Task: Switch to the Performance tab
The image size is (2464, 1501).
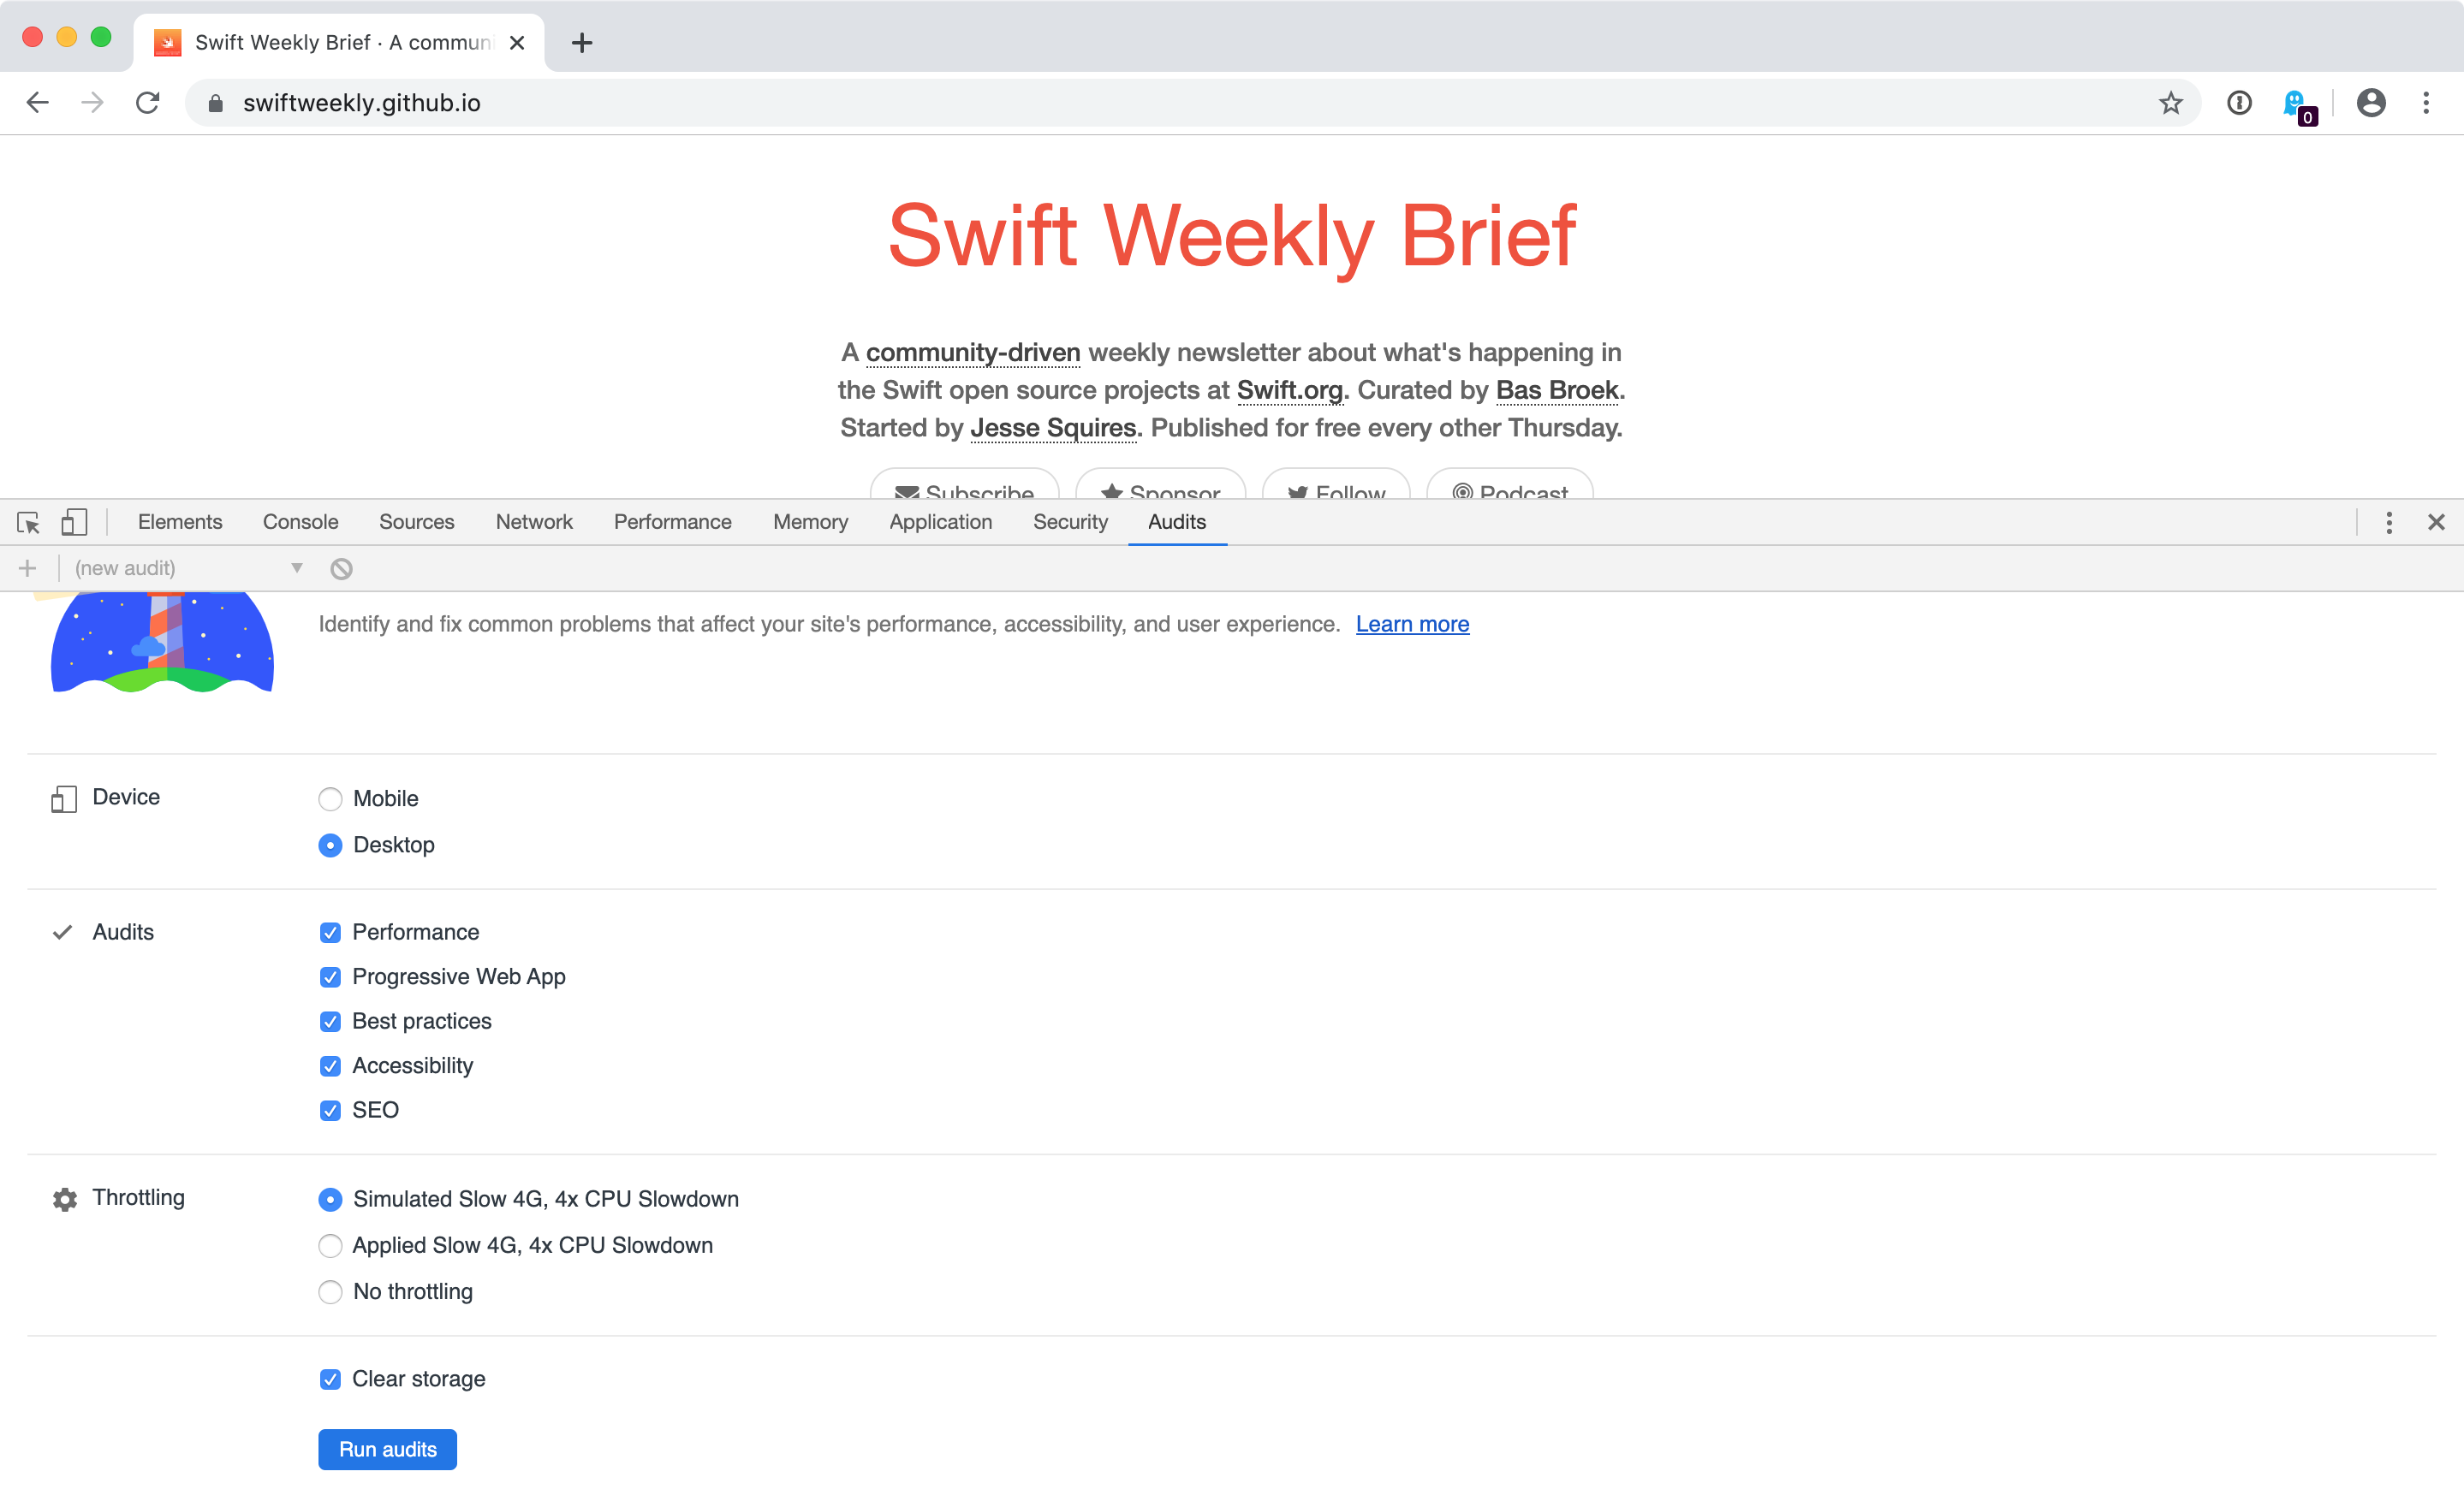Action: point(673,522)
